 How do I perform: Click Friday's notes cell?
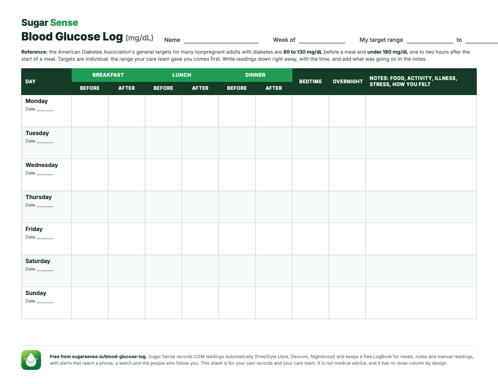click(x=421, y=239)
